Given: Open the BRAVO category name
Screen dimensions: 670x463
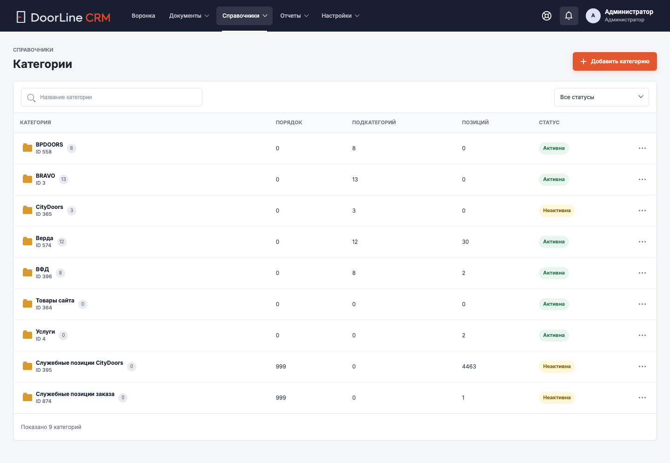Looking at the screenshot, I should click(45, 176).
